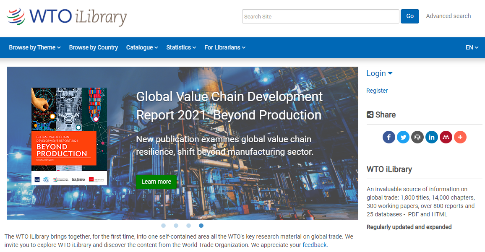Viewport: 485px width, 252px height.
Task: Share the page on Mendeley
Action: click(x=446, y=137)
